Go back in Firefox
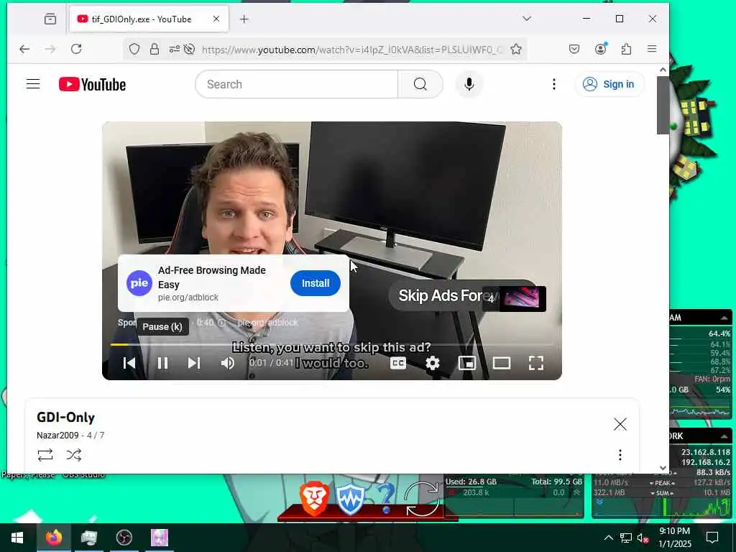The width and height of the screenshot is (736, 552). [x=24, y=49]
